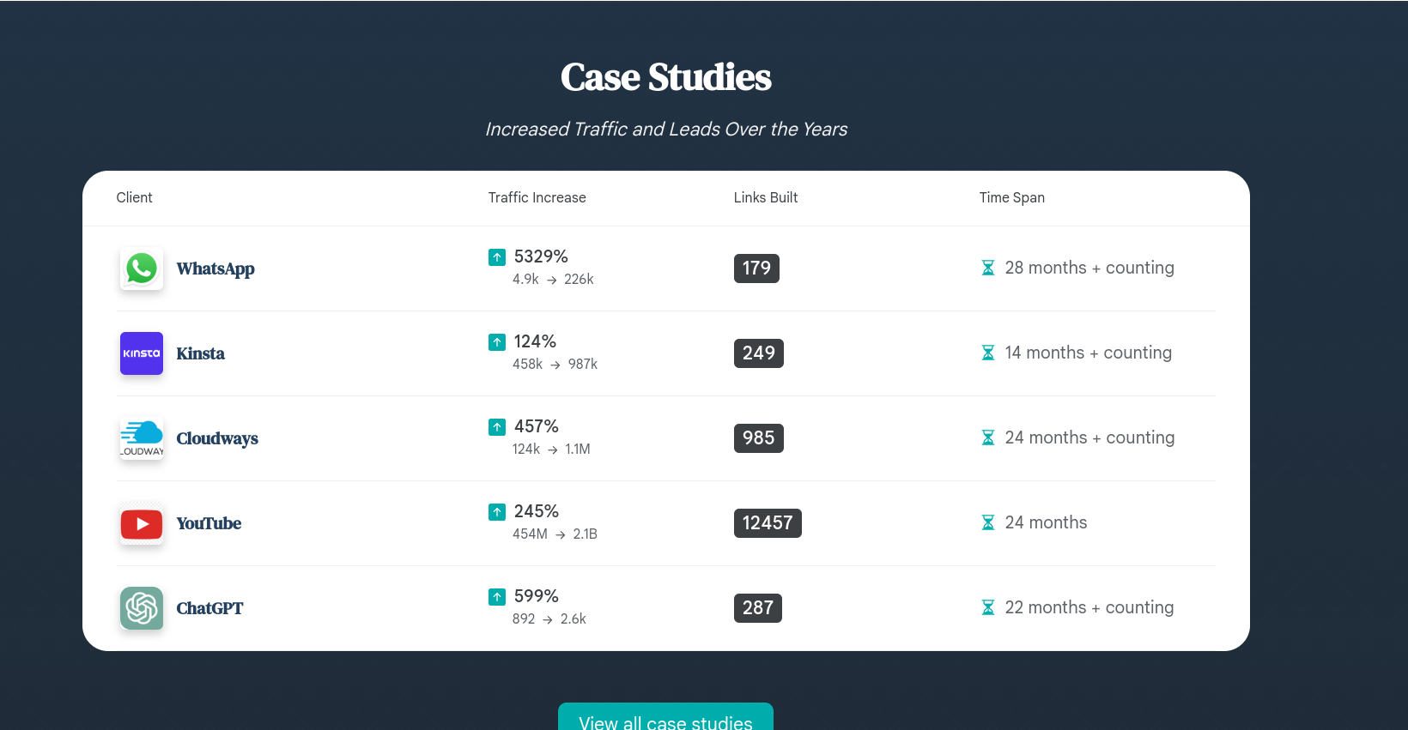Screen dimensions: 1408x730
Task: Click the Increased Traffic and Leads subtitle
Action: (665, 130)
